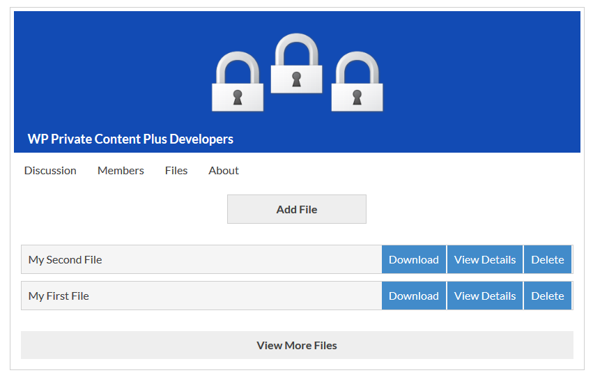Screen dimensions: 593x382
Task: Go to the About tab
Action: click(x=224, y=171)
